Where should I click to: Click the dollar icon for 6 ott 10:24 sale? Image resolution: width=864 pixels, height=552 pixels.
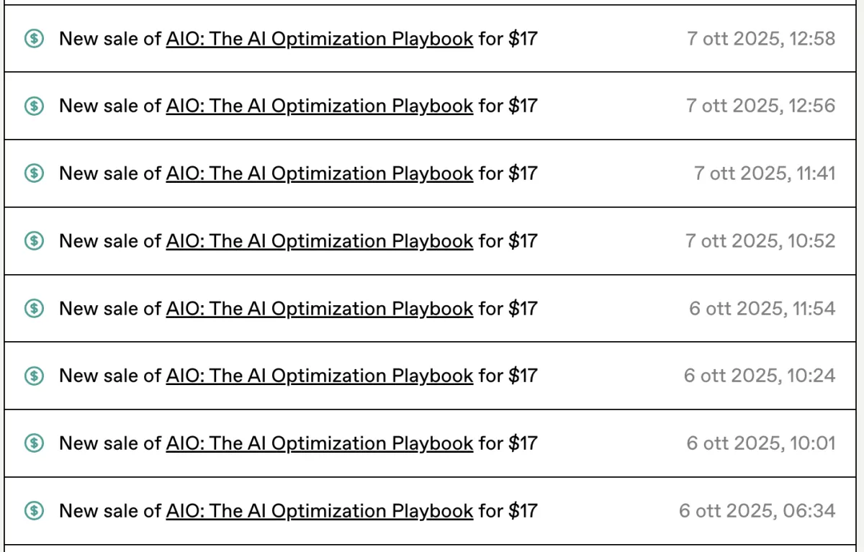34,376
